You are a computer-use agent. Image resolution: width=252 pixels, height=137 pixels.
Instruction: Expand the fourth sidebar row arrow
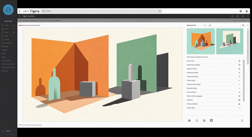tap(14, 36)
